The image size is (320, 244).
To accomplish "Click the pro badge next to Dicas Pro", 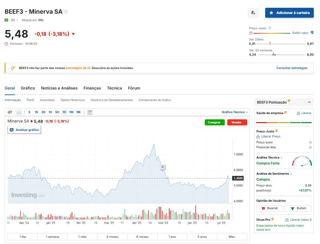I will 272,219.
